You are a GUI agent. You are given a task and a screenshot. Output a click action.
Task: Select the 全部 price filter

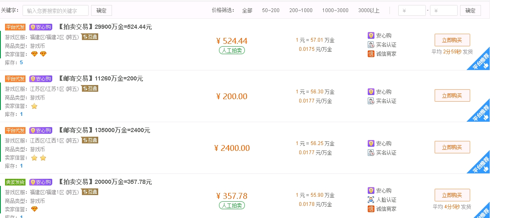[247, 10]
